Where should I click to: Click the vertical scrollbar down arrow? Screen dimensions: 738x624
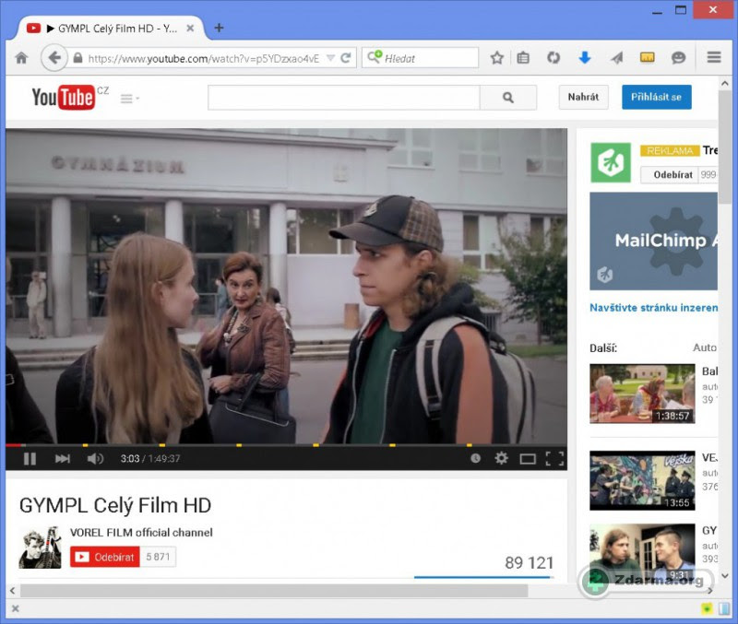pos(725,575)
